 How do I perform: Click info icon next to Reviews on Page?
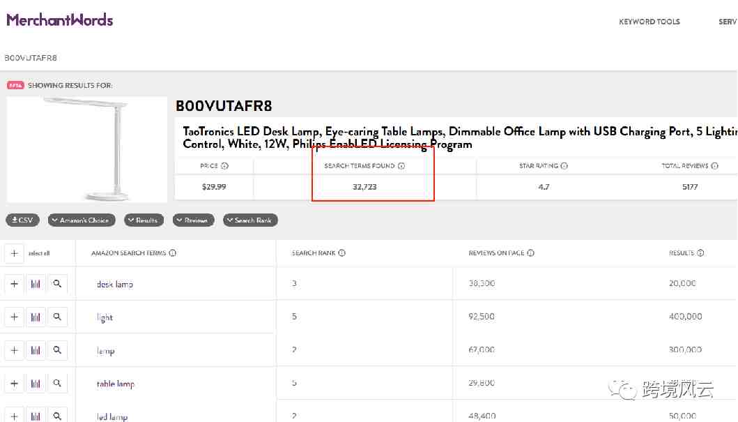[531, 253]
